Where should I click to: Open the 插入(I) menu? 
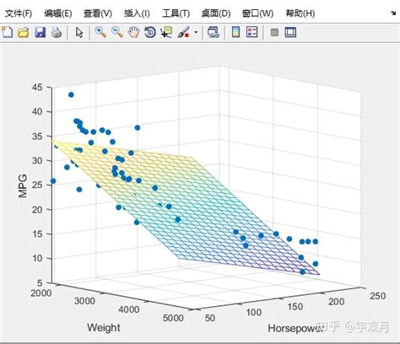(x=137, y=13)
